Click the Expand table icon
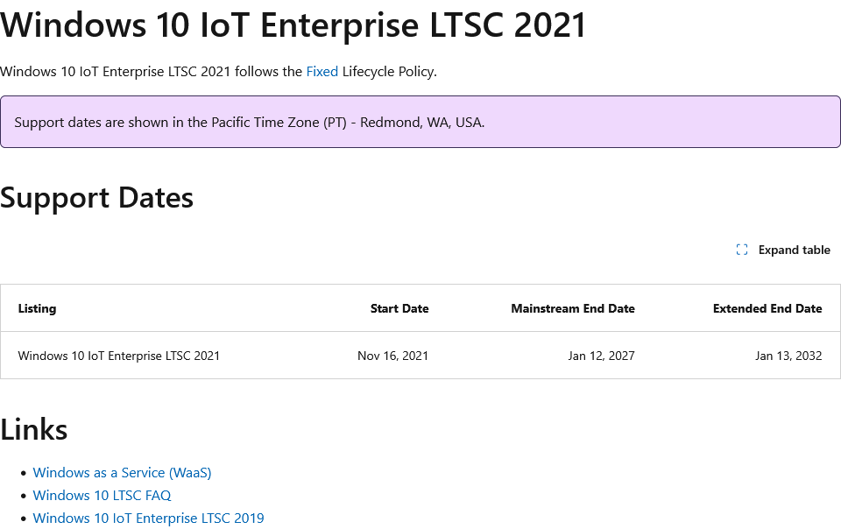 (x=742, y=250)
